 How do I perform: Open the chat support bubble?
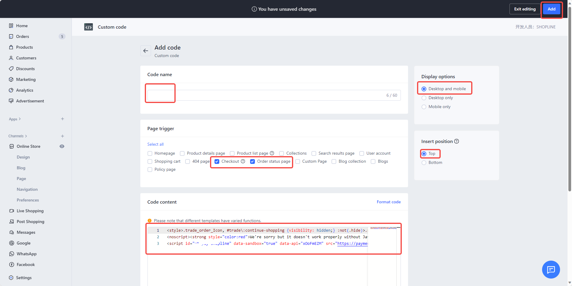point(551,270)
